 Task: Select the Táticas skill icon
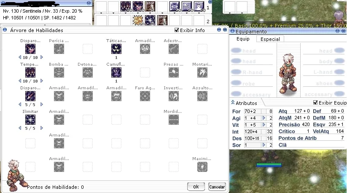point(116,49)
